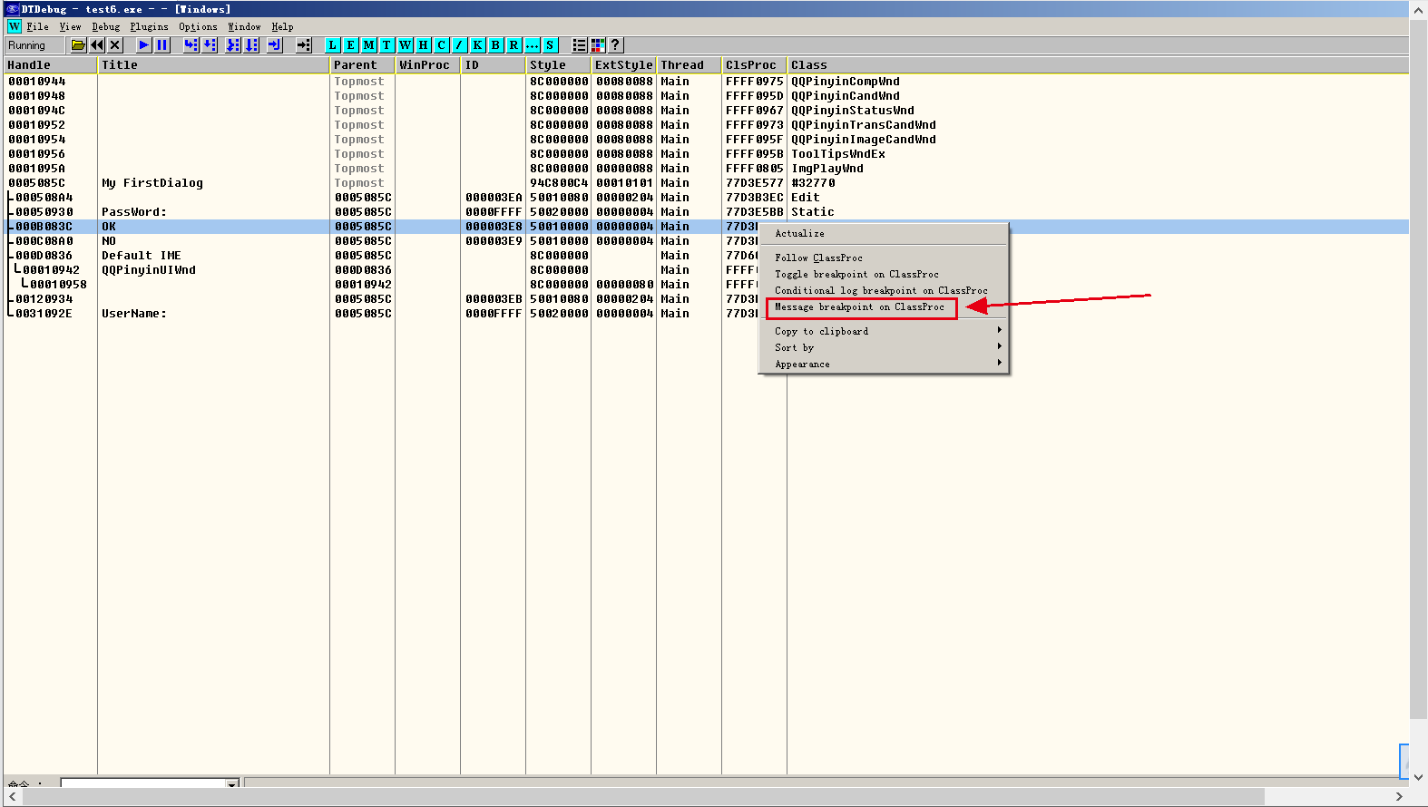
Task: Open Memory map with M icon
Action: pos(369,45)
